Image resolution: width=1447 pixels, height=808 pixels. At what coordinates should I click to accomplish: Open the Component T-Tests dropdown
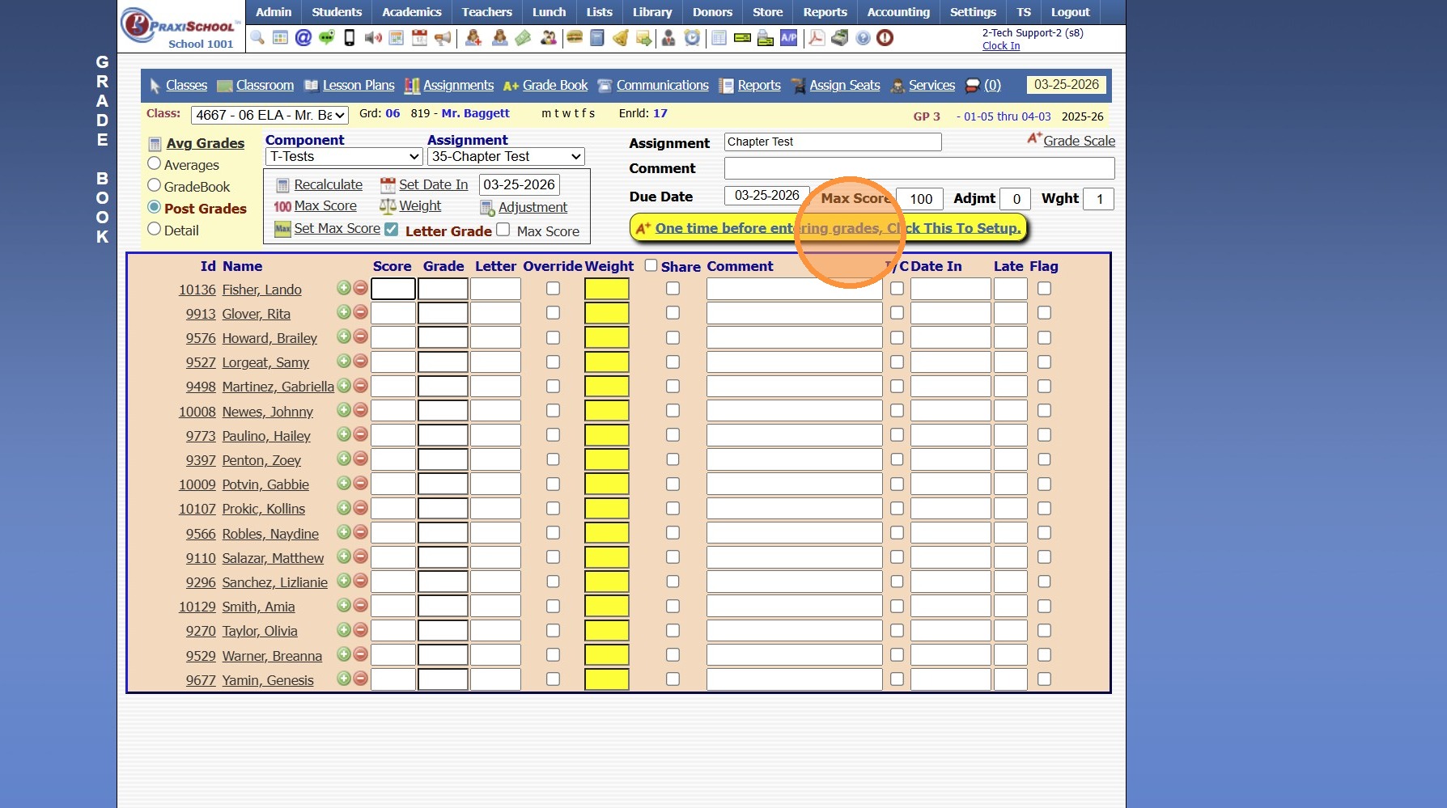point(344,156)
